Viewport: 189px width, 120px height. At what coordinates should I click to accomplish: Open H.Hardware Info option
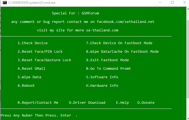tap(102, 86)
